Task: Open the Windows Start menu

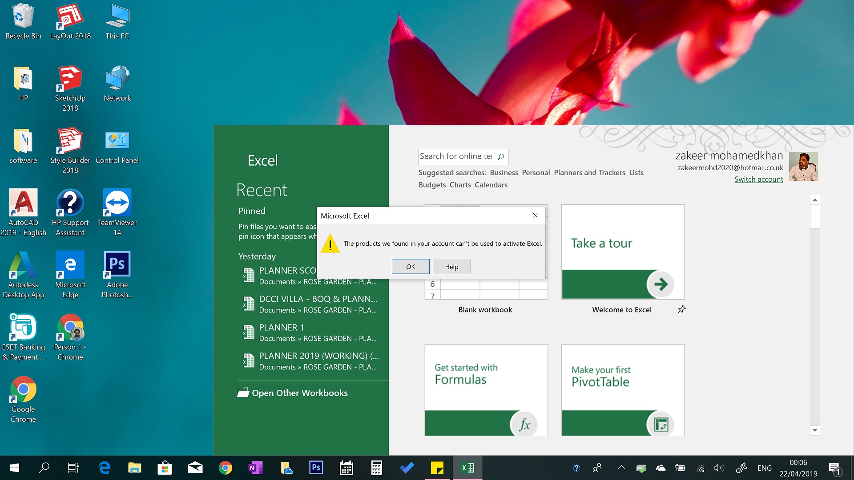Action: [14, 468]
